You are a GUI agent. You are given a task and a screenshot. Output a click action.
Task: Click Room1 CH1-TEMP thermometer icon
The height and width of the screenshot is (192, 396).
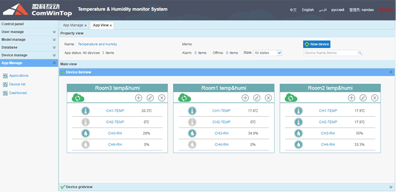click(x=192, y=110)
